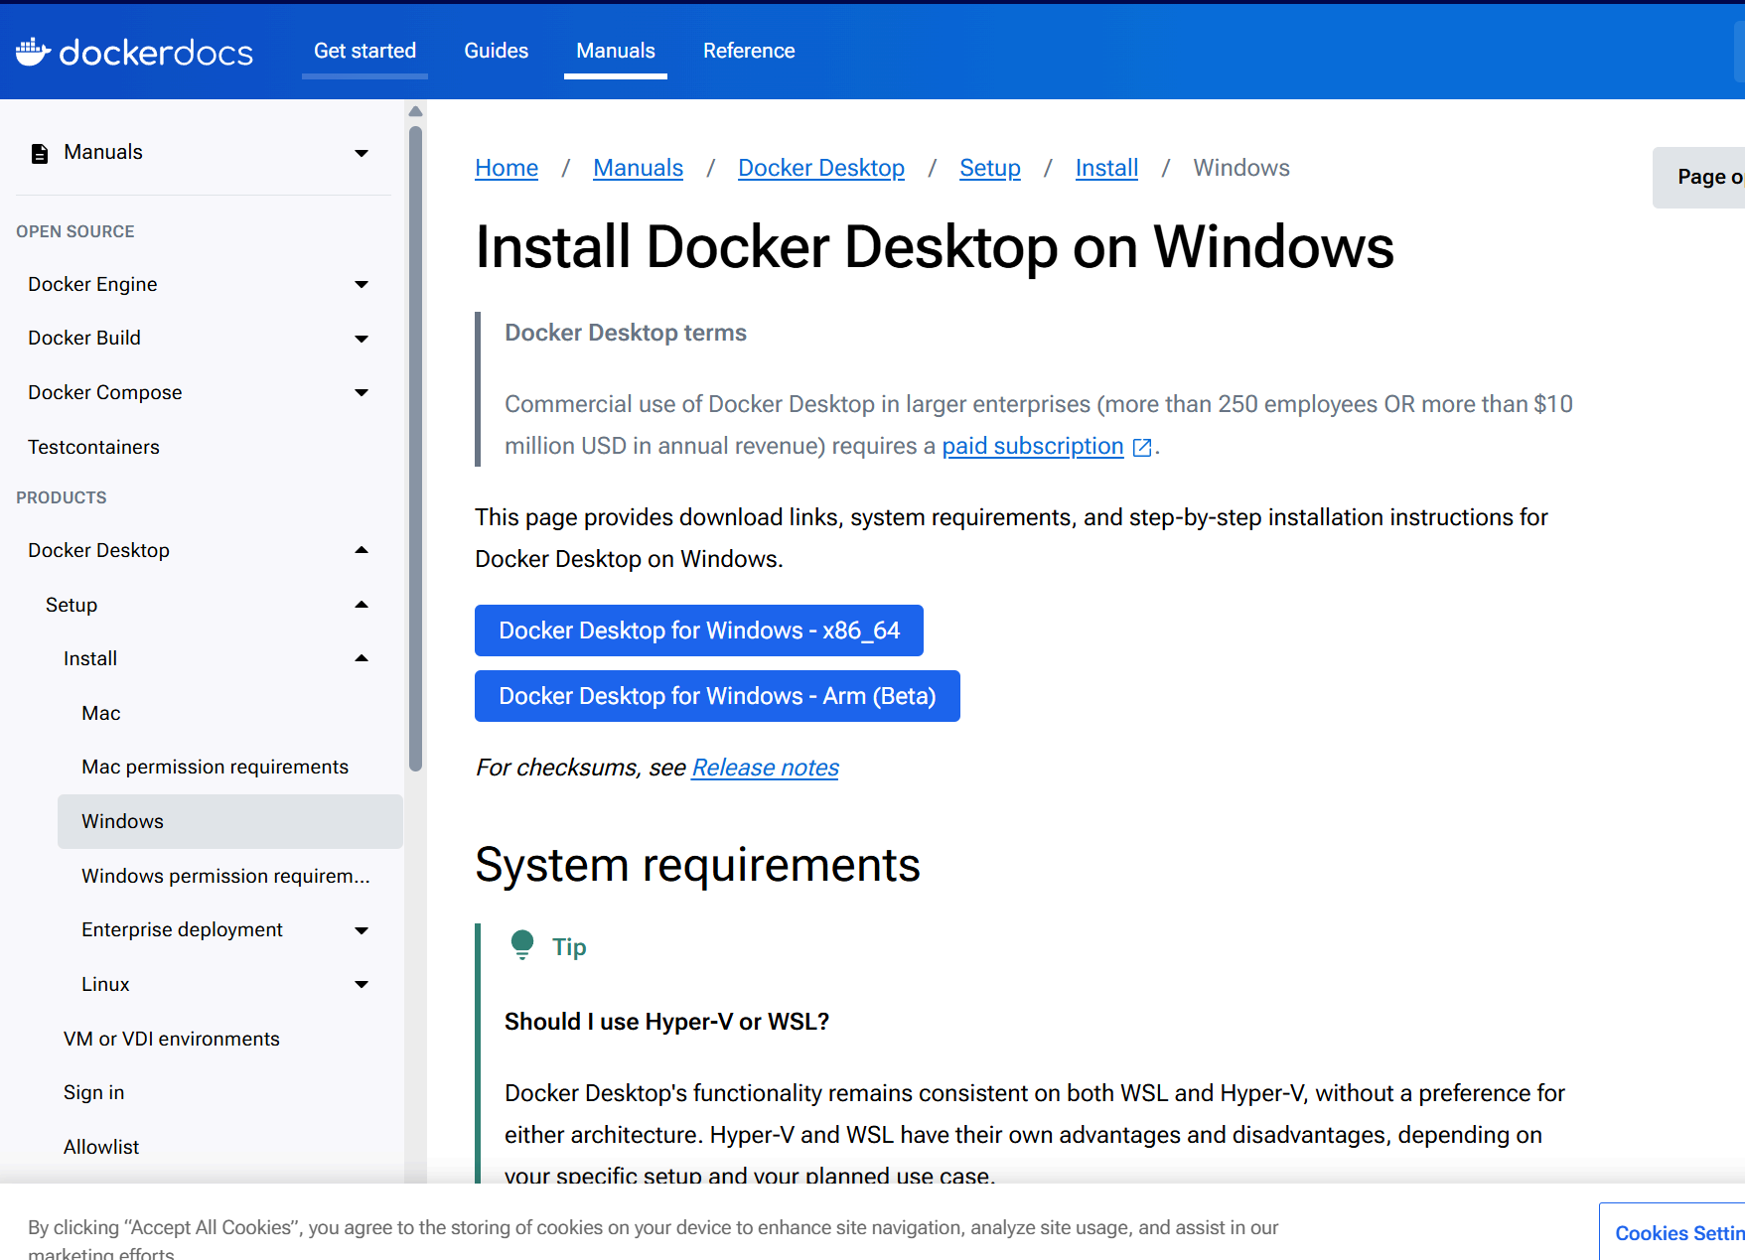Collapse the Setup tree section

point(362,605)
